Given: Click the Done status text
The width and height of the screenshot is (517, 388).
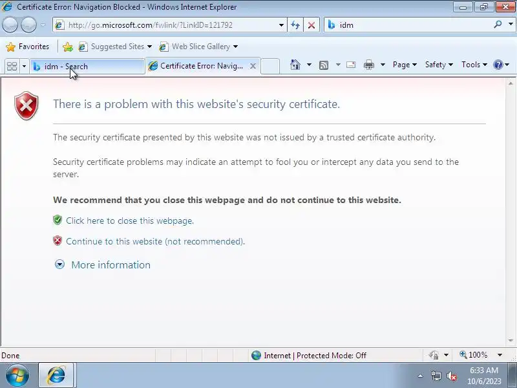Looking at the screenshot, I should [10, 356].
